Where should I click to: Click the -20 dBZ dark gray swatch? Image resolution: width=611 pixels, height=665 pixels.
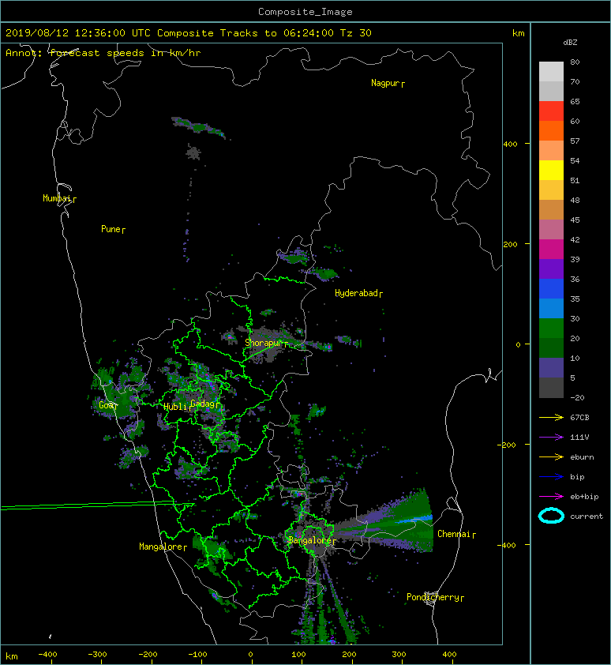(551, 388)
